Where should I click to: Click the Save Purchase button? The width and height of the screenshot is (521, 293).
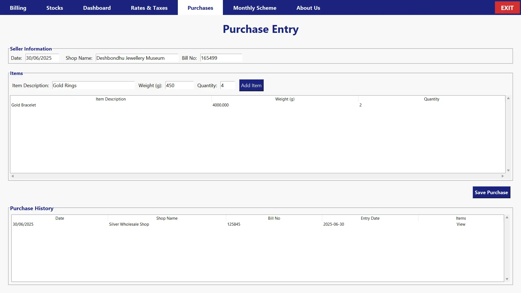click(491, 192)
